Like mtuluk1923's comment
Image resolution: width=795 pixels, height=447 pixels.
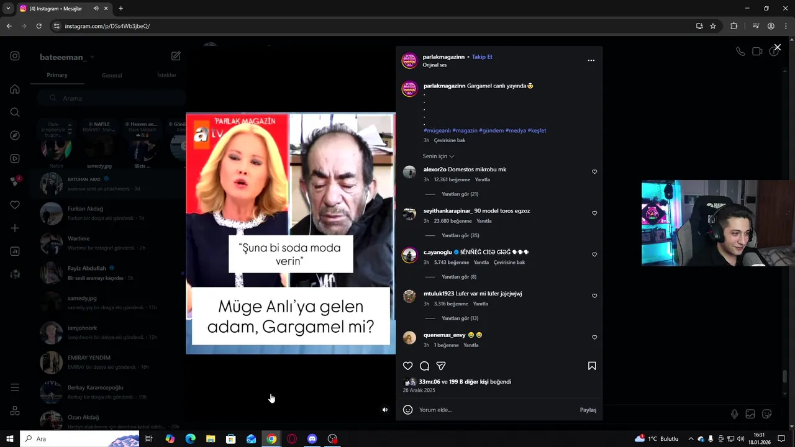pyautogui.click(x=594, y=296)
